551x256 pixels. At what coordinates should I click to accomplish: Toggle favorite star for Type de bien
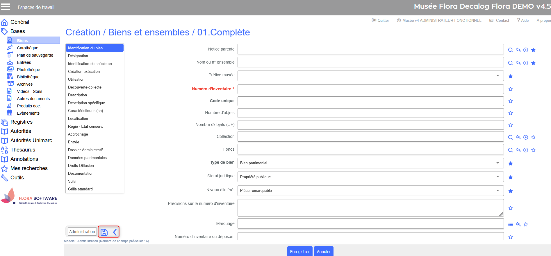[511, 163]
